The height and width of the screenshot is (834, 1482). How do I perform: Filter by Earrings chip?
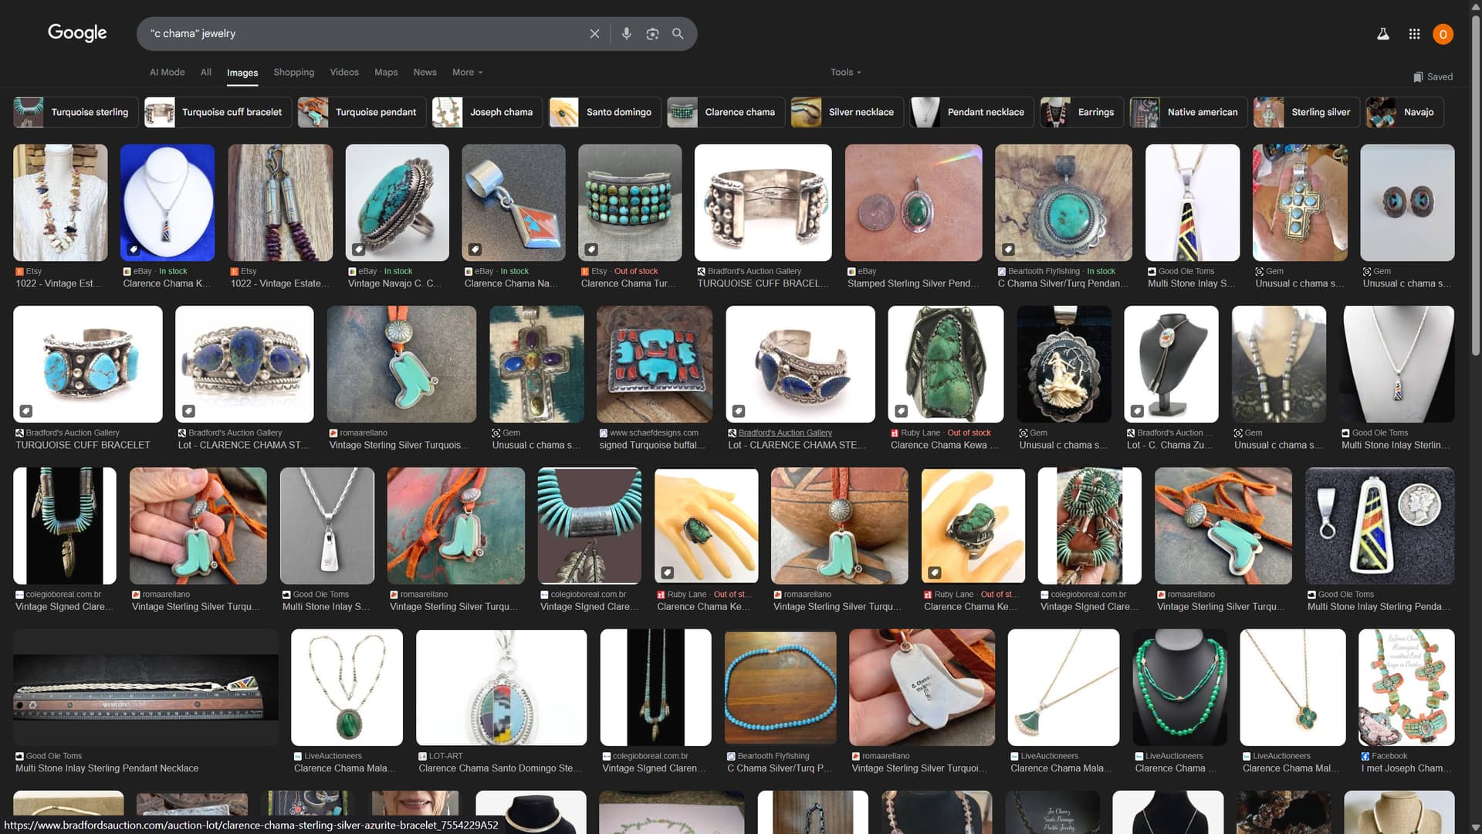1081,112
